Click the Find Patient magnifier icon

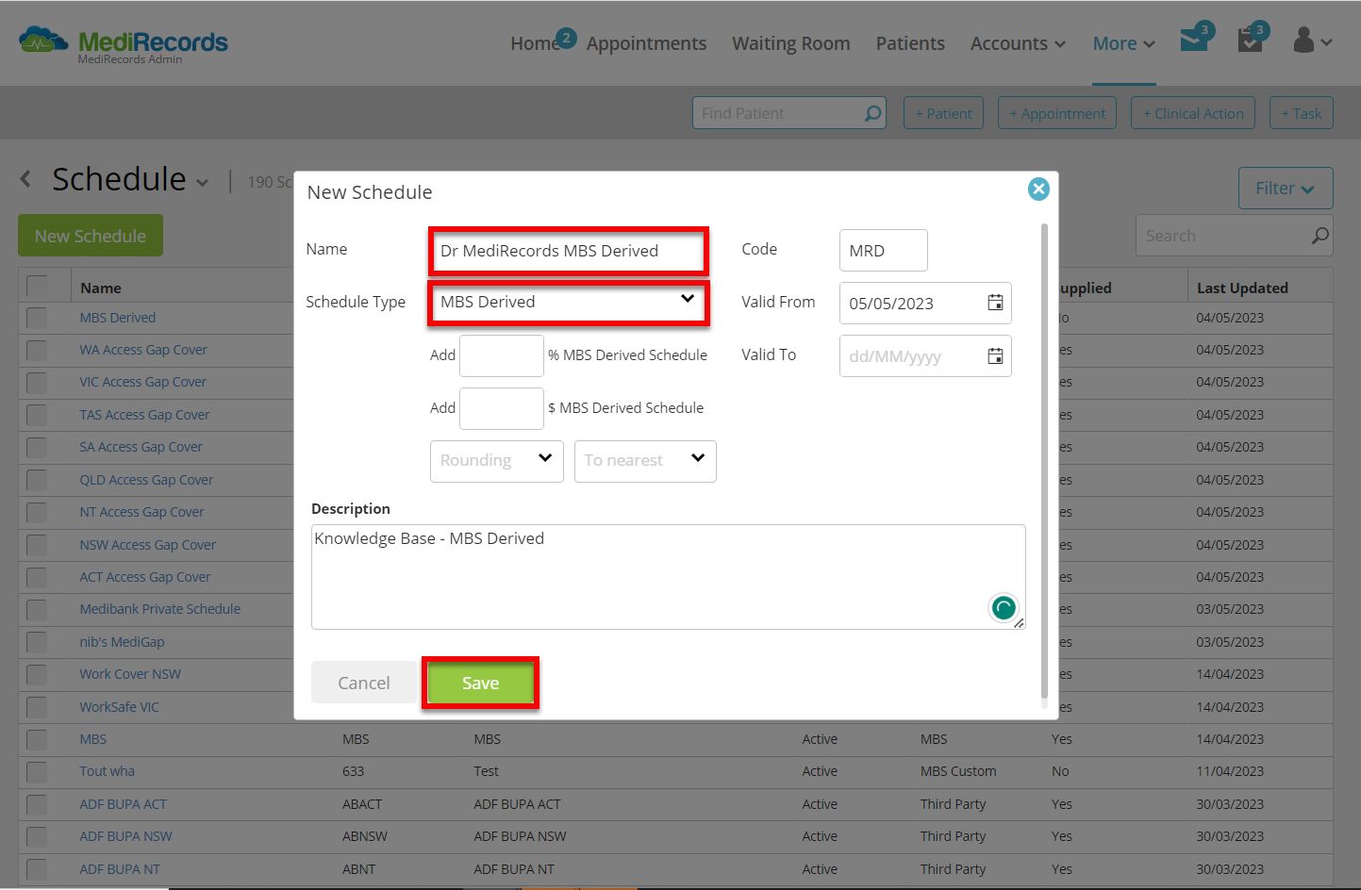pyautogui.click(x=873, y=113)
